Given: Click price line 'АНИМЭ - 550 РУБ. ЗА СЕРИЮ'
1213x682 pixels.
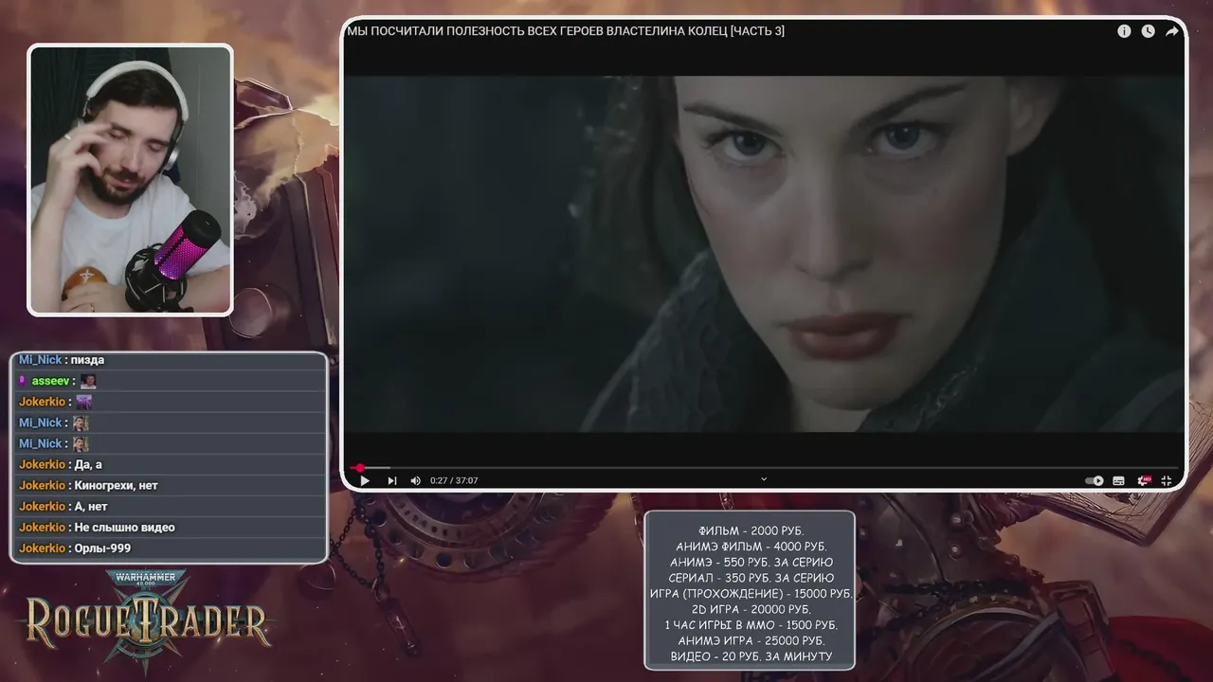Looking at the screenshot, I should (x=751, y=562).
